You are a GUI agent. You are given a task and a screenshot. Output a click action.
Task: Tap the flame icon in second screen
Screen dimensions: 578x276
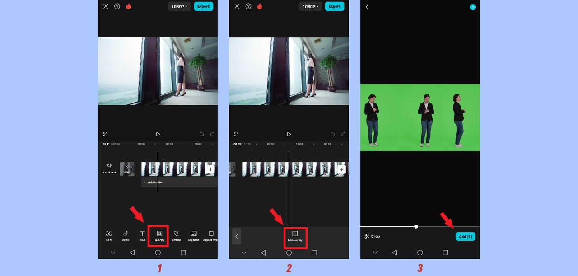pyautogui.click(x=260, y=6)
